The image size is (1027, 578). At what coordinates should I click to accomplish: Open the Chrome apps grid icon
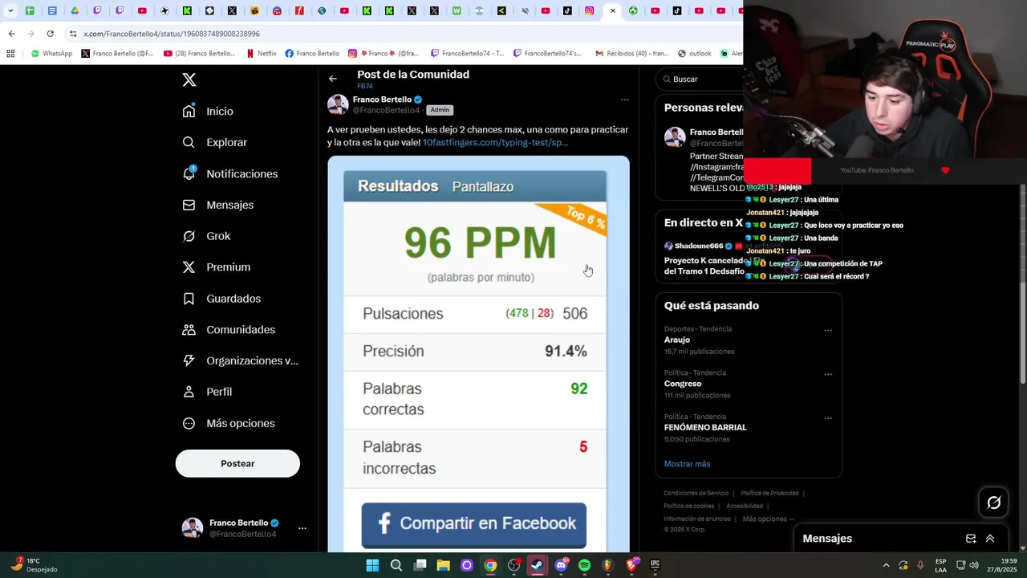(x=10, y=54)
